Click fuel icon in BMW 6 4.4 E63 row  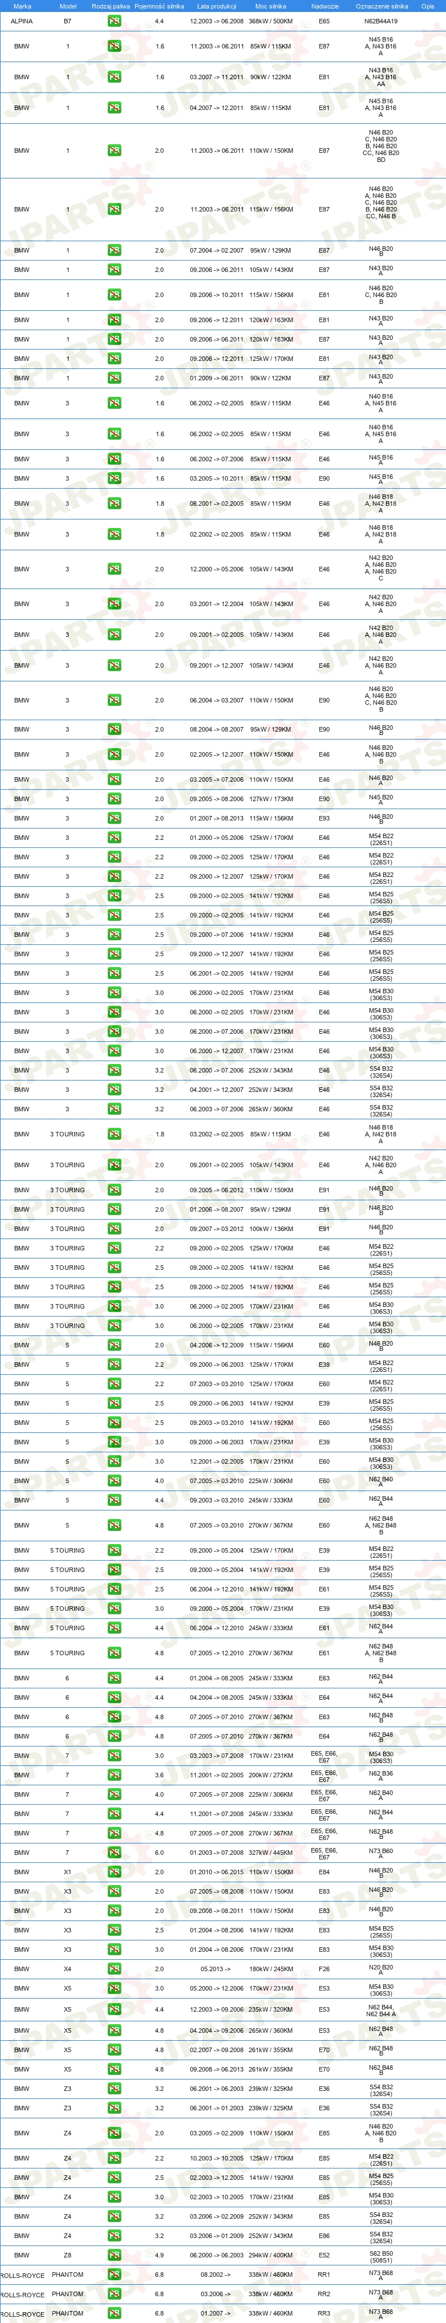coord(113,1678)
